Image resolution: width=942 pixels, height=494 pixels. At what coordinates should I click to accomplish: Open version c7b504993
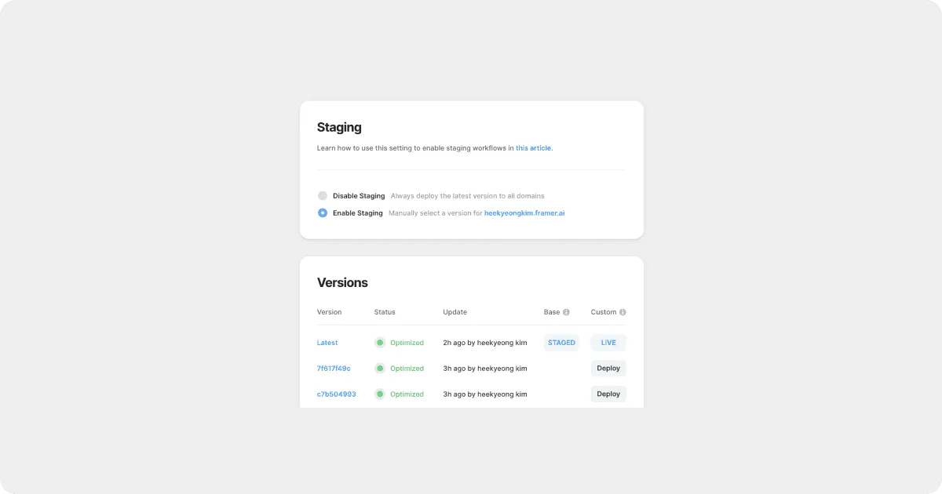tap(336, 394)
